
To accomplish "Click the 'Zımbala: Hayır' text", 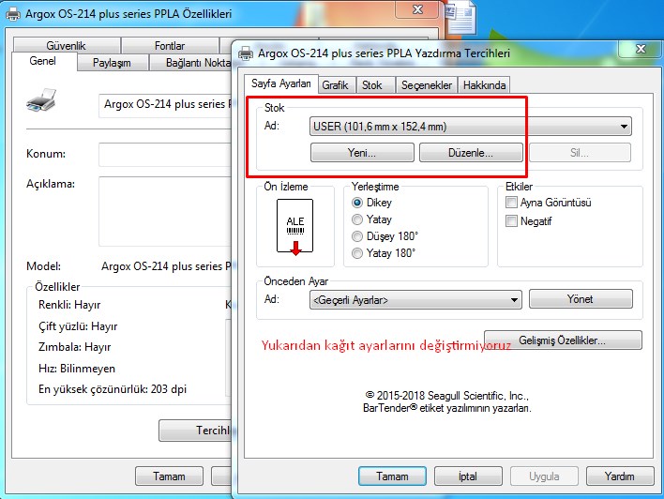I will click(74, 347).
